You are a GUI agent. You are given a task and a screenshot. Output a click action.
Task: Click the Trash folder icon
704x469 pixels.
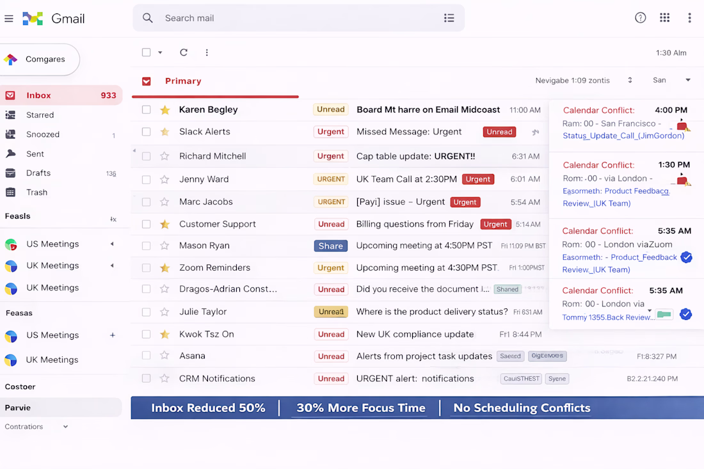(x=10, y=192)
